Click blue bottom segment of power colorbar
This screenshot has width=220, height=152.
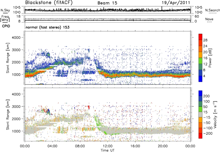200,79
